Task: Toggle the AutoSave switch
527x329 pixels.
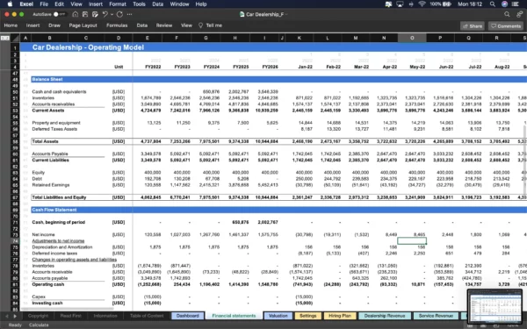Action: click(x=59, y=14)
